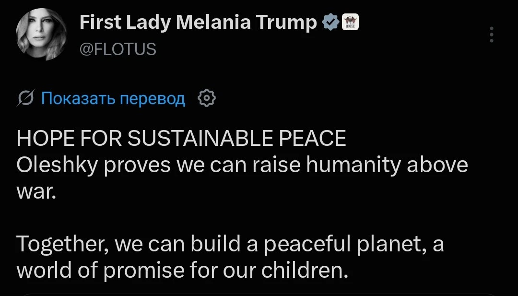The height and width of the screenshot is (296, 518).
Task: Click the 'HOPE FOR SUSTAINABLE PEACE' headline
Action: (x=181, y=138)
